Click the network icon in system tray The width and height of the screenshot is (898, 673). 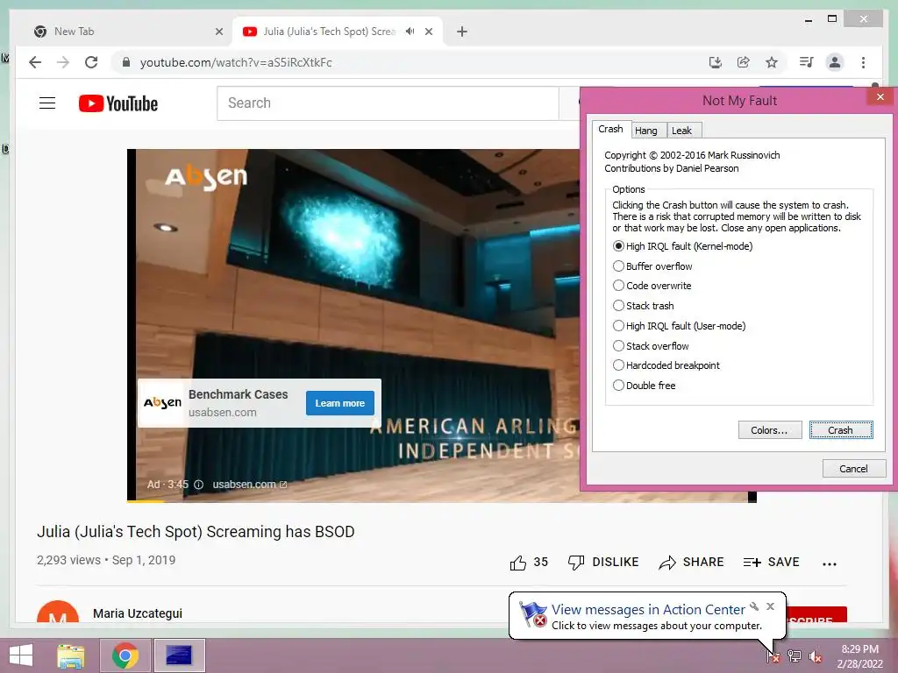795,656
